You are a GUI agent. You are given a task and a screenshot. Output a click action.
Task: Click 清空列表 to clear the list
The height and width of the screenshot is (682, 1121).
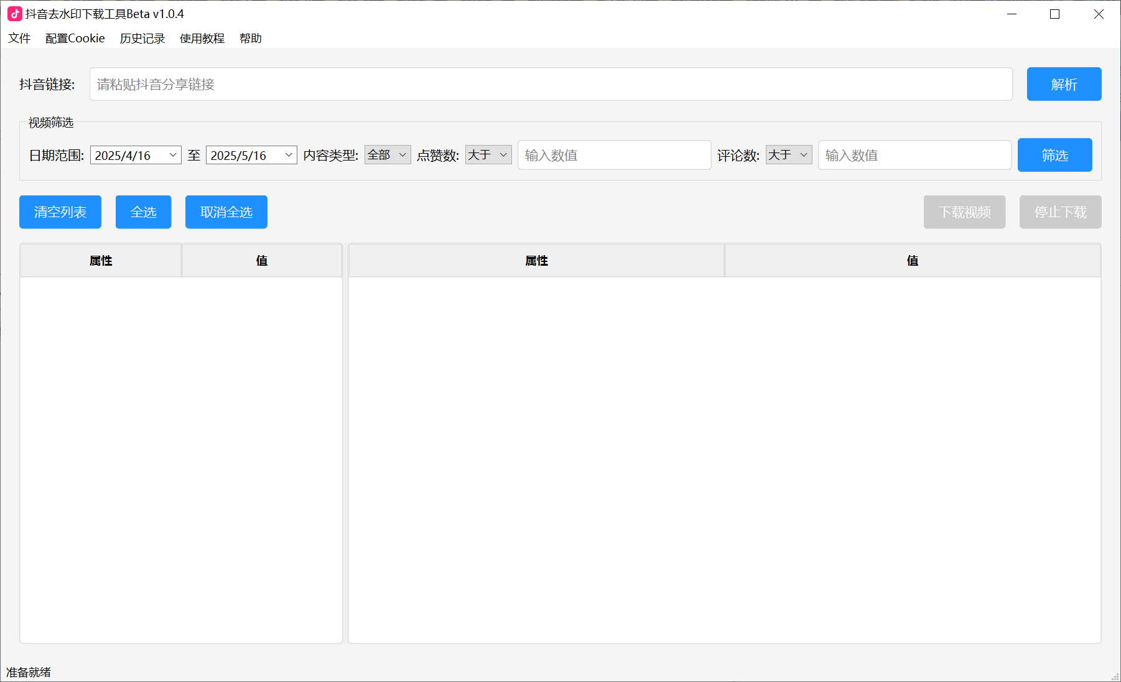click(60, 212)
